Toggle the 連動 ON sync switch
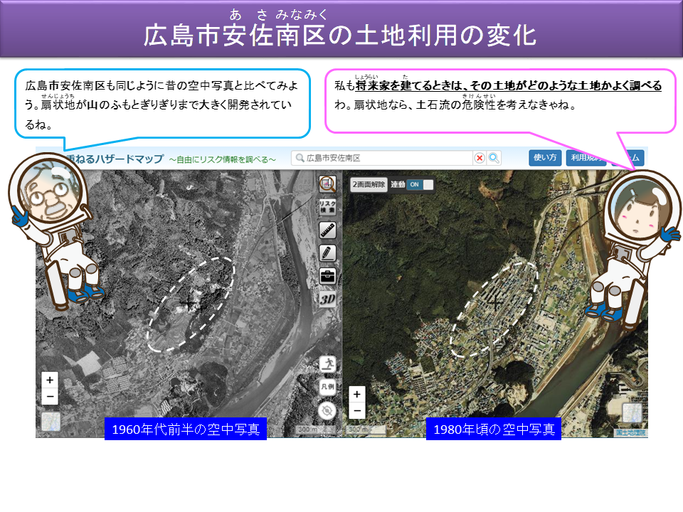This screenshot has height=512, width=683. pos(420,185)
